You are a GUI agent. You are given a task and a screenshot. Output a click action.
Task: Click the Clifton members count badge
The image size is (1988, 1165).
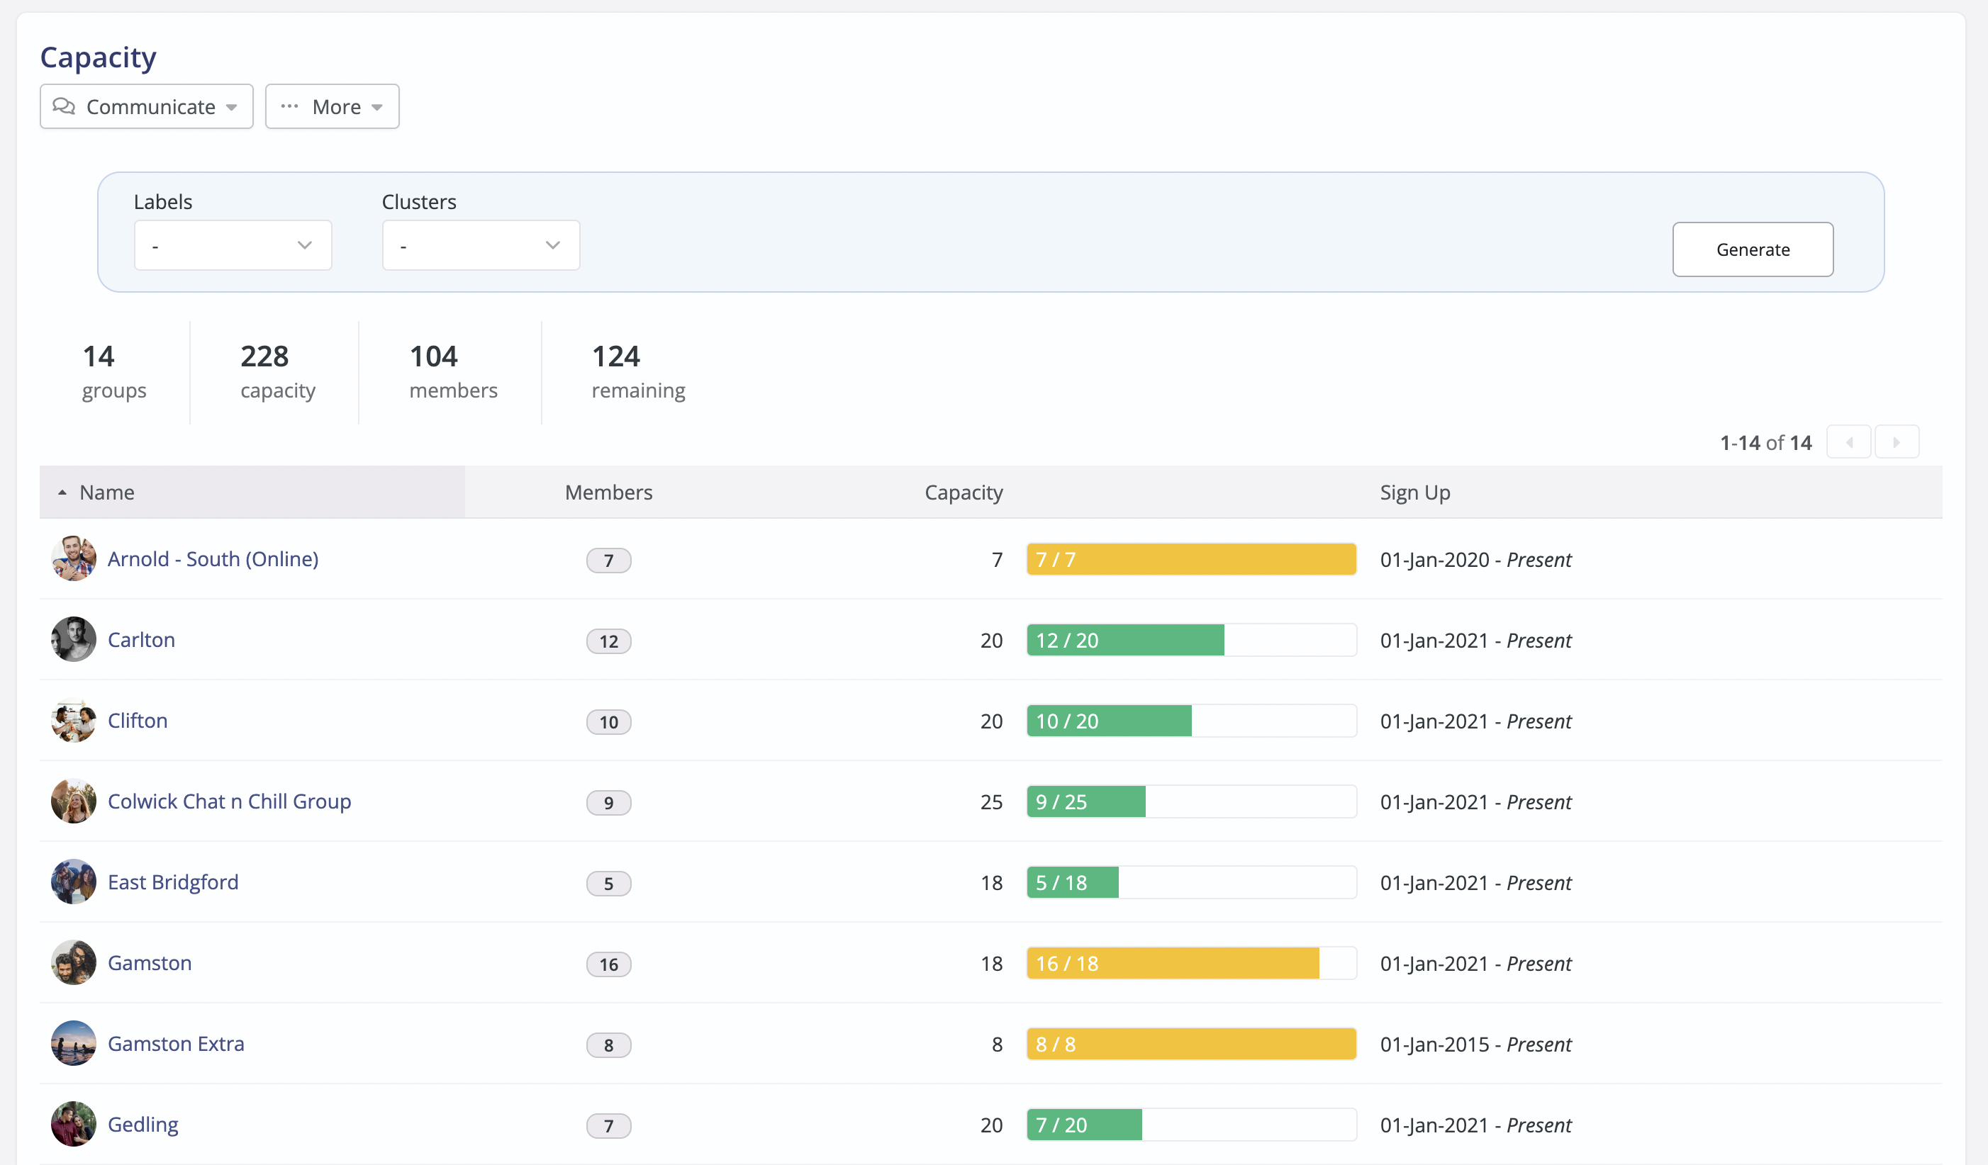(608, 721)
